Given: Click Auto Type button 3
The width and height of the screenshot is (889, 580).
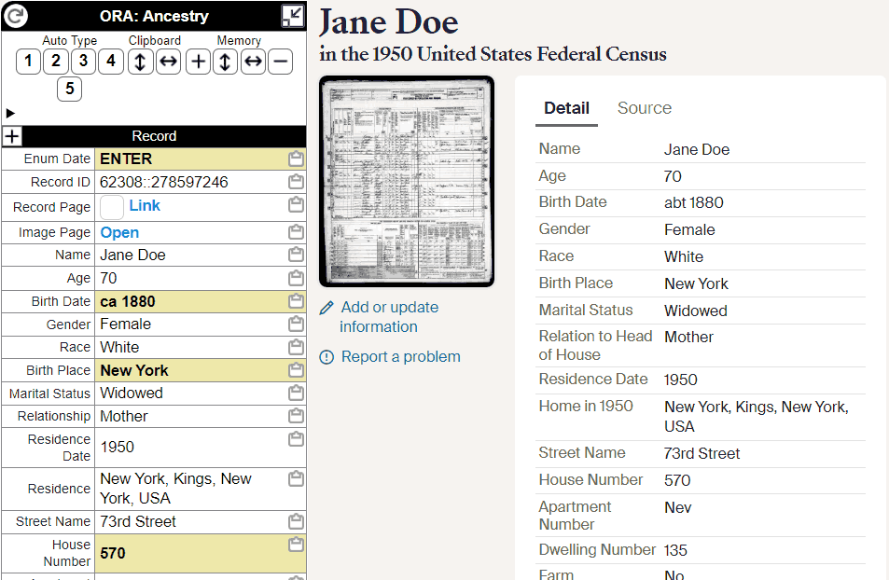Looking at the screenshot, I should [x=83, y=61].
